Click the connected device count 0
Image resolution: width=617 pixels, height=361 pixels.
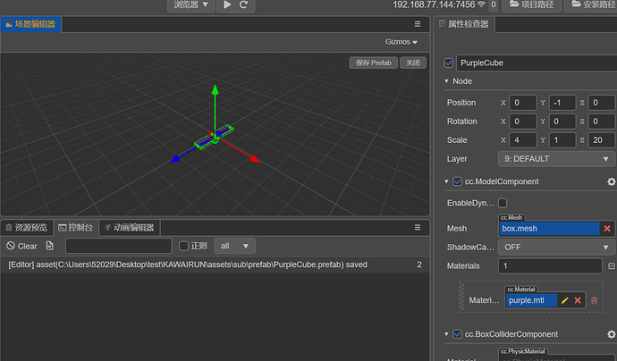(x=493, y=4)
